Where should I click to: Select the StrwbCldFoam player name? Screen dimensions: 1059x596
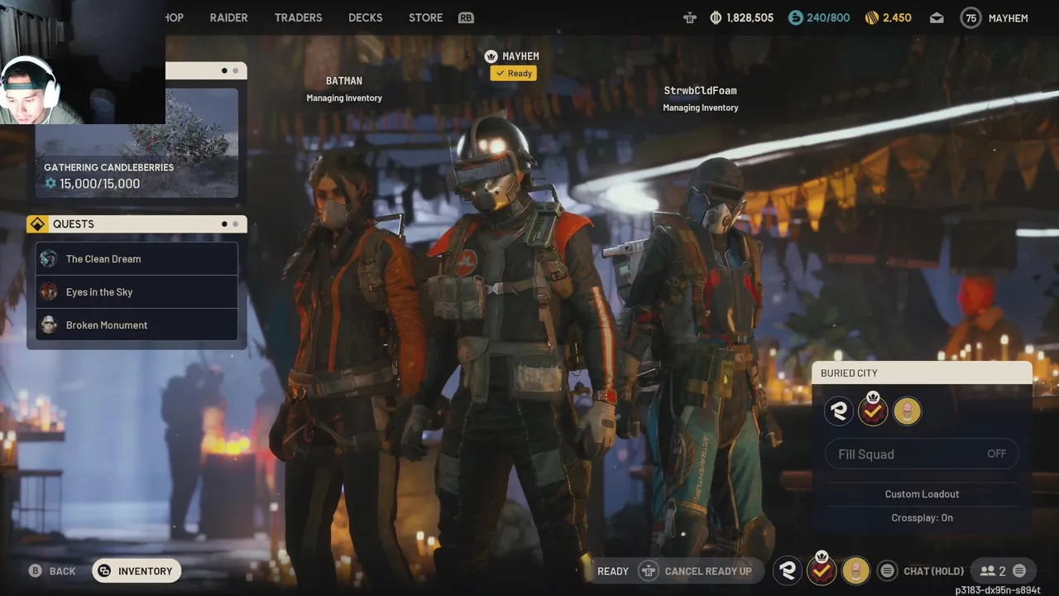coord(700,90)
